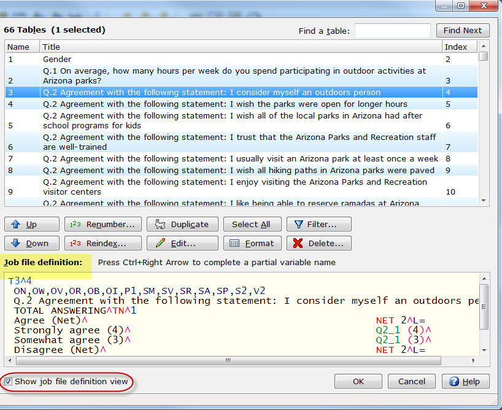Select row about staff being well-trained

point(241,142)
